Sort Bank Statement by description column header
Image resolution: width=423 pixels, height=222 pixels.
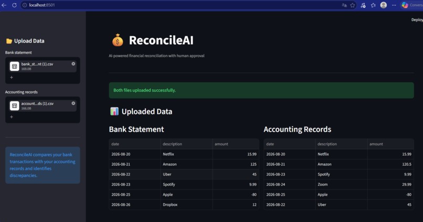tap(186, 144)
